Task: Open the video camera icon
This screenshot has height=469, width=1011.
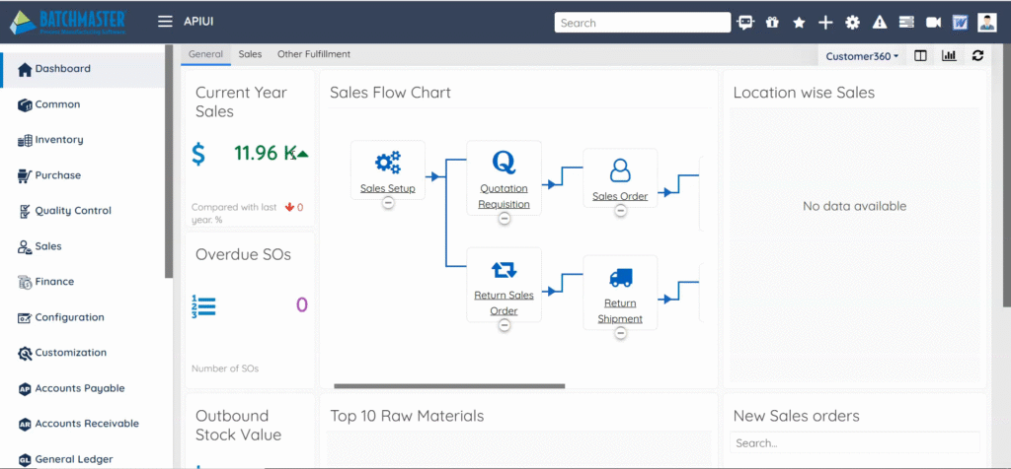Action: point(906,22)
